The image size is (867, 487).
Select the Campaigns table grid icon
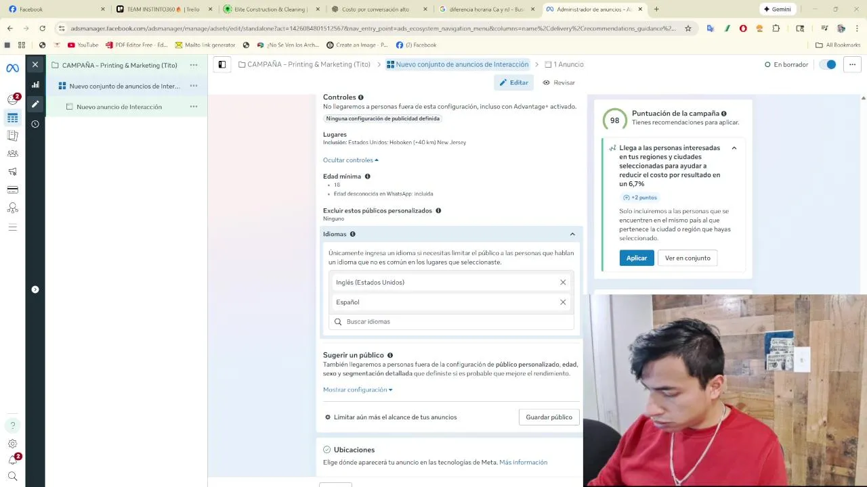pyautogui.click(x=12, y=118)
